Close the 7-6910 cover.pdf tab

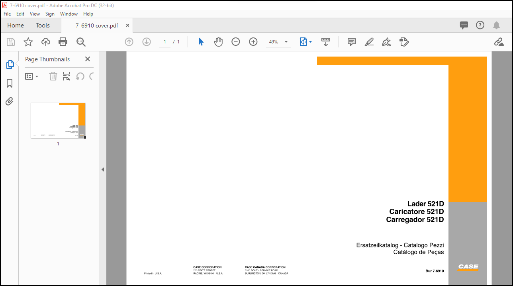[127, 25]
